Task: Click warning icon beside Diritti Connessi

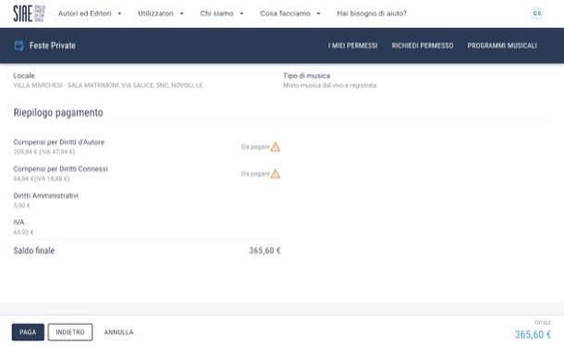Action: (x=276, y=174)
